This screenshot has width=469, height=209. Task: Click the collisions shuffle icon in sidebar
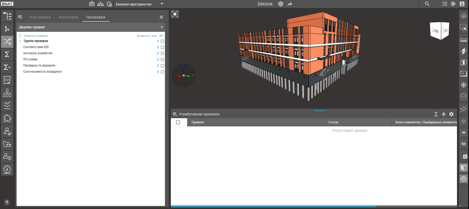coord(7,41)
